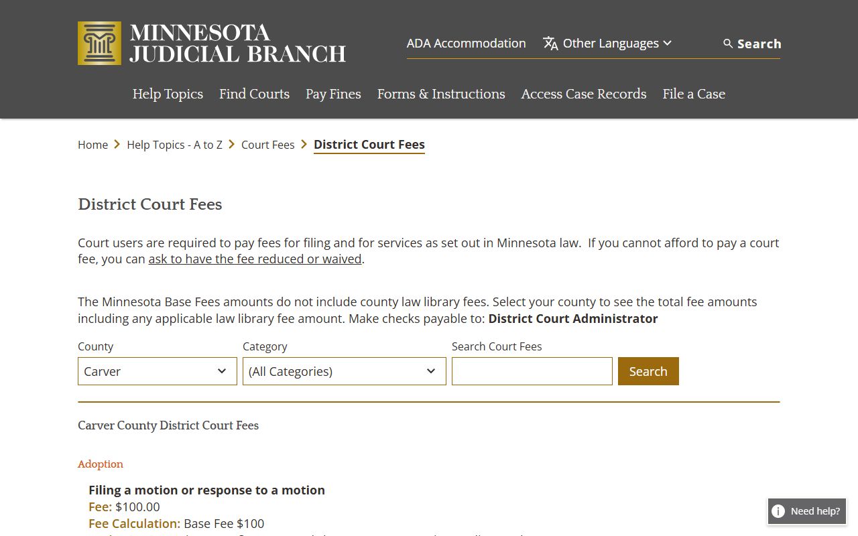This screenshot has width=858, height=536.
Task: Go to Help Topics - A to Z breadcrumb
Action: pos(174,145)
